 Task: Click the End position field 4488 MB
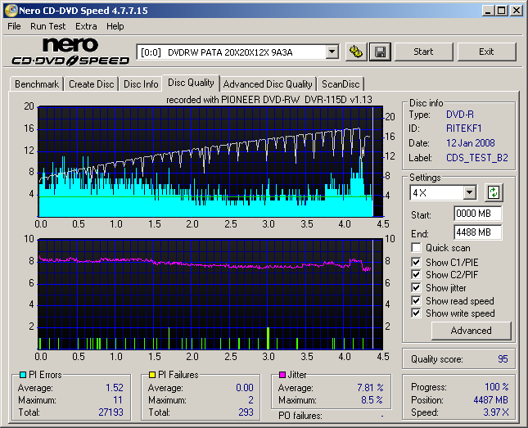click(477, 232)
